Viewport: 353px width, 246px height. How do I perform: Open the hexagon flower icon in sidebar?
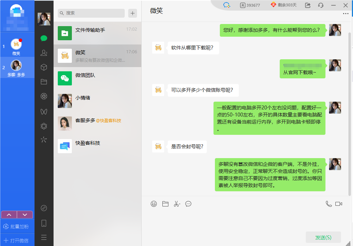click(44, 126)
